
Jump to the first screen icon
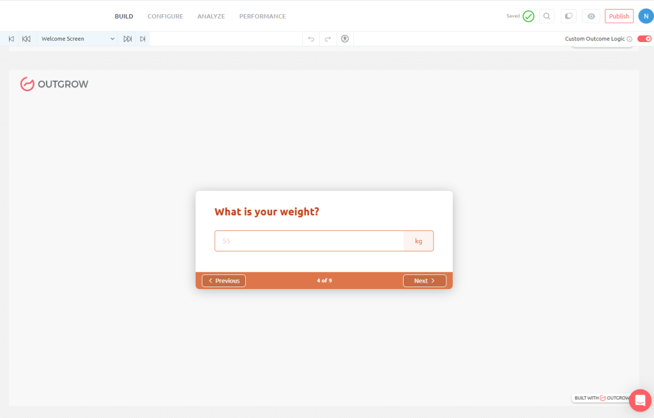point(11,39)
